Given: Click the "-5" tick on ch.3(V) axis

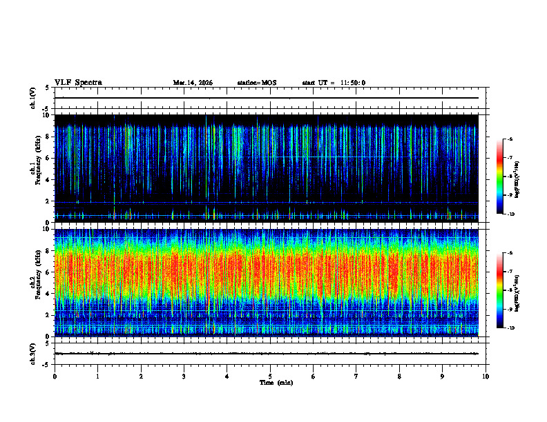Looking at the screenshot, I should 46,365.
